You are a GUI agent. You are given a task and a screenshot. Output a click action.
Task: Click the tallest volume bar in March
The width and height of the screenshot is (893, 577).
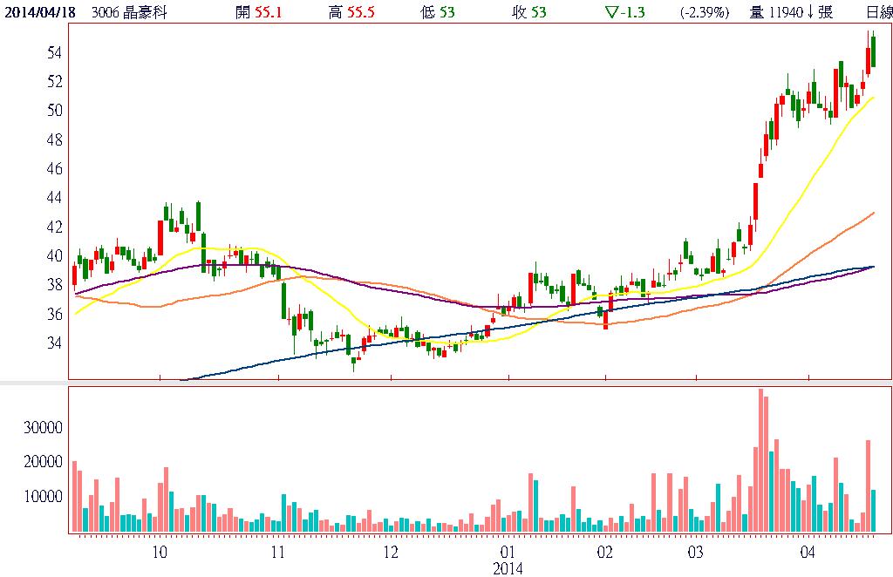[x=760, y=460]
